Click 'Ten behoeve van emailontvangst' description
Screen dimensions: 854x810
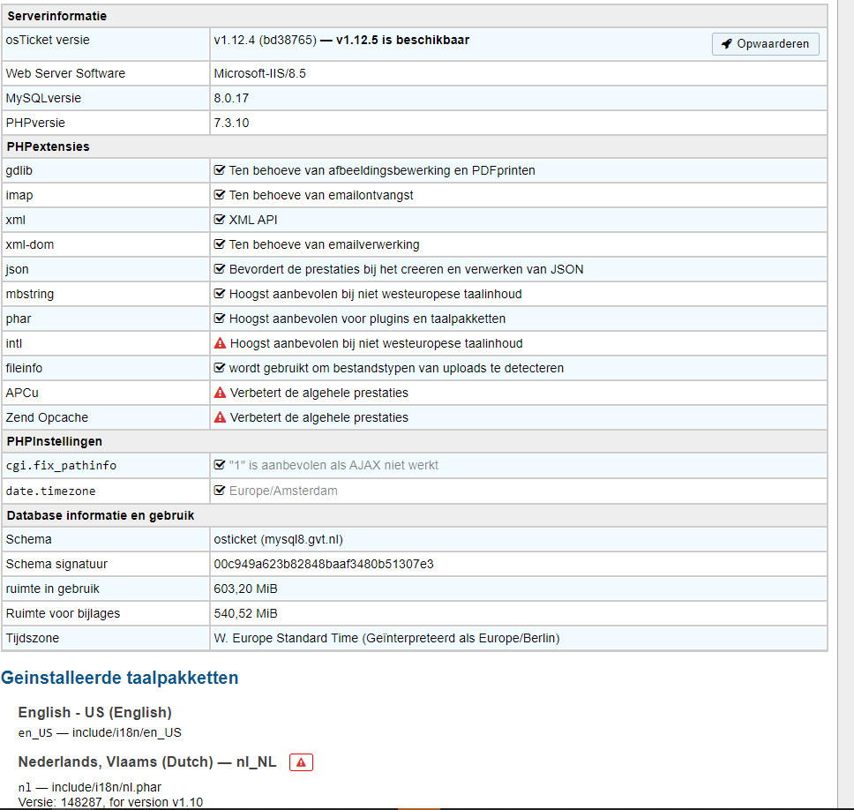pos(321,195)
